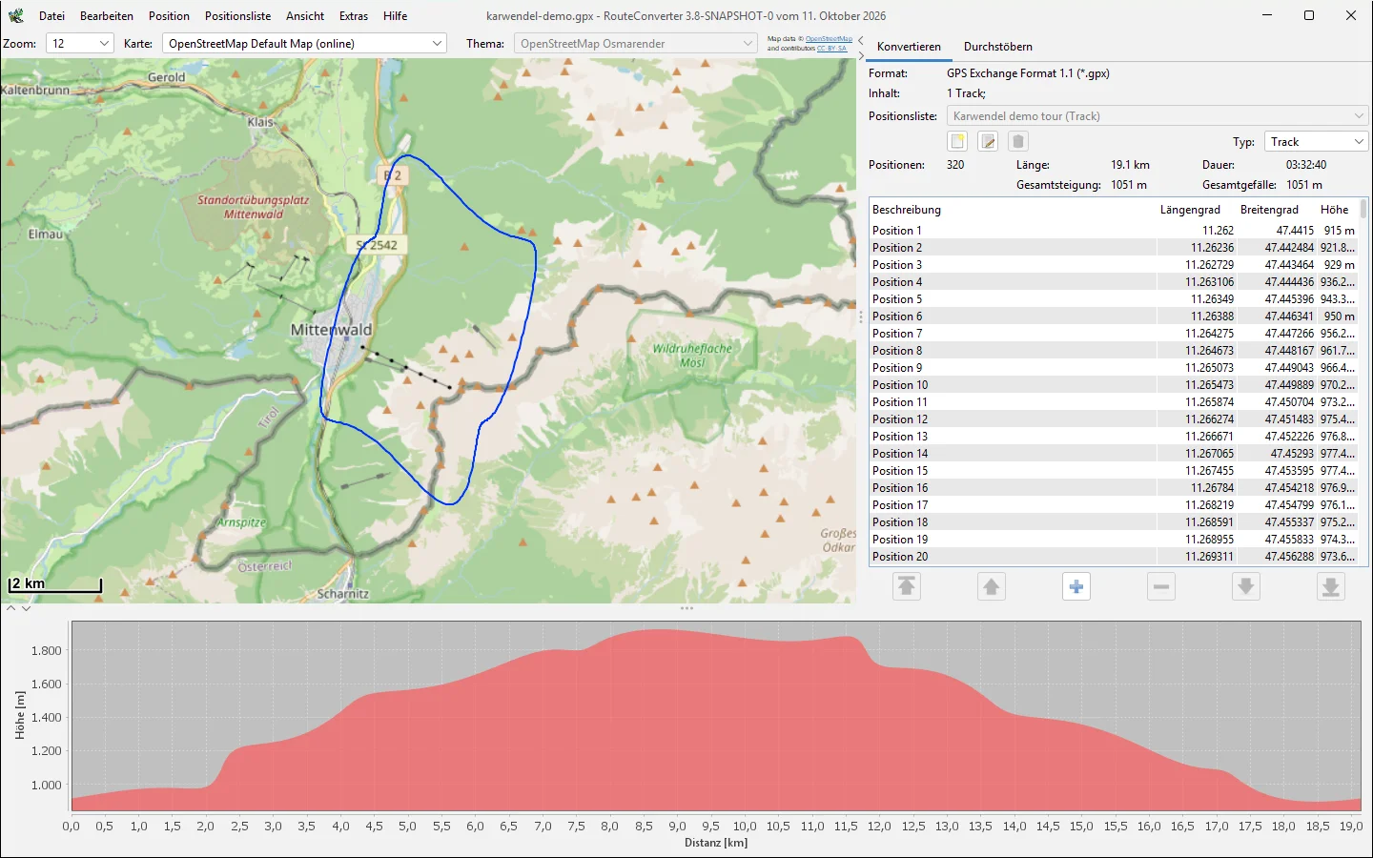Viewport: 1373px width, 858px height.
Task: Open the Positionsliste menu
Action: tap(237, 16)
